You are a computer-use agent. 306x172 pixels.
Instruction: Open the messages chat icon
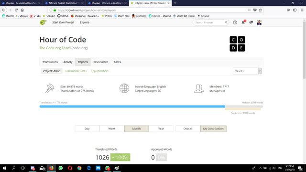coord(251,22)
